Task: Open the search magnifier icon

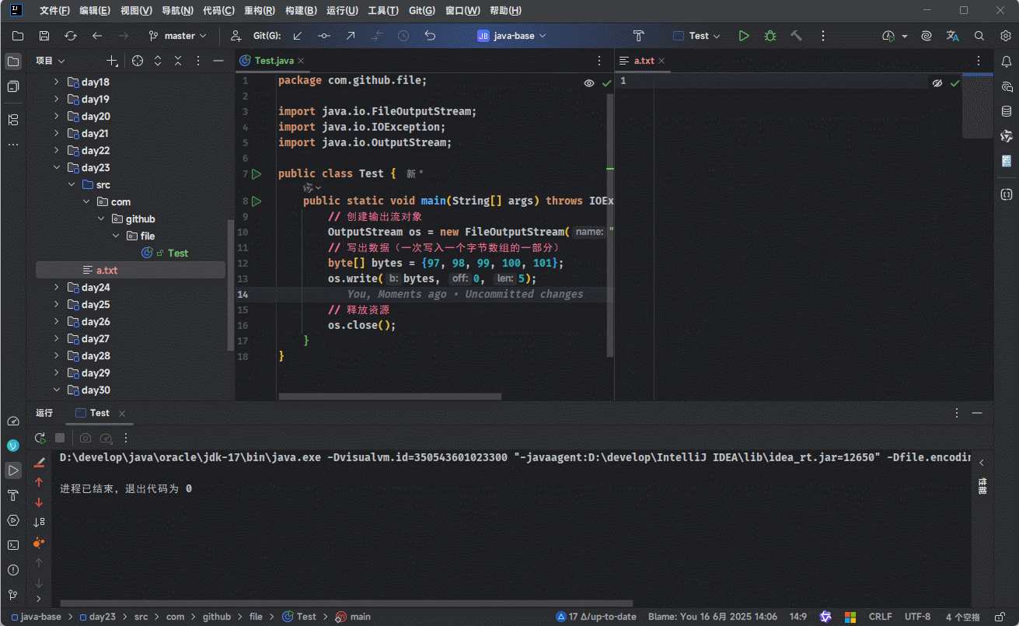Action: tap(979, 36)
